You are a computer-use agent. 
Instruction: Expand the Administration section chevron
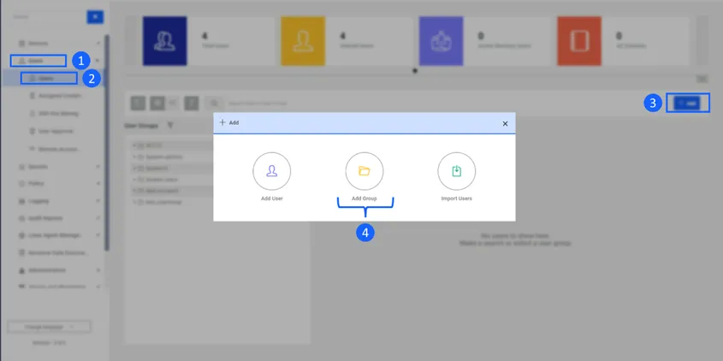[x=98, y=270]
